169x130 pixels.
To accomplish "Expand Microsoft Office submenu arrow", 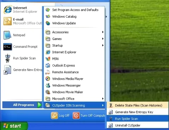I will click(x=103, y=99).
